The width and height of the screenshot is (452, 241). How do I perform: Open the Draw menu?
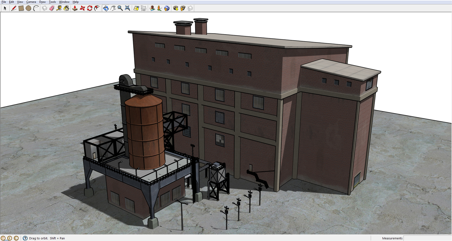pos(42,2)
